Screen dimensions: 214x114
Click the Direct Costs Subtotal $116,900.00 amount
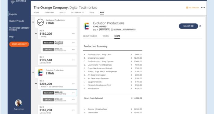[x=136, y=98]
